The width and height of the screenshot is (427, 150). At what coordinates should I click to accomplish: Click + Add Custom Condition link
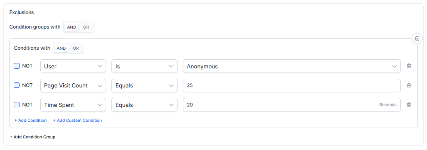[x=77, y=120]
